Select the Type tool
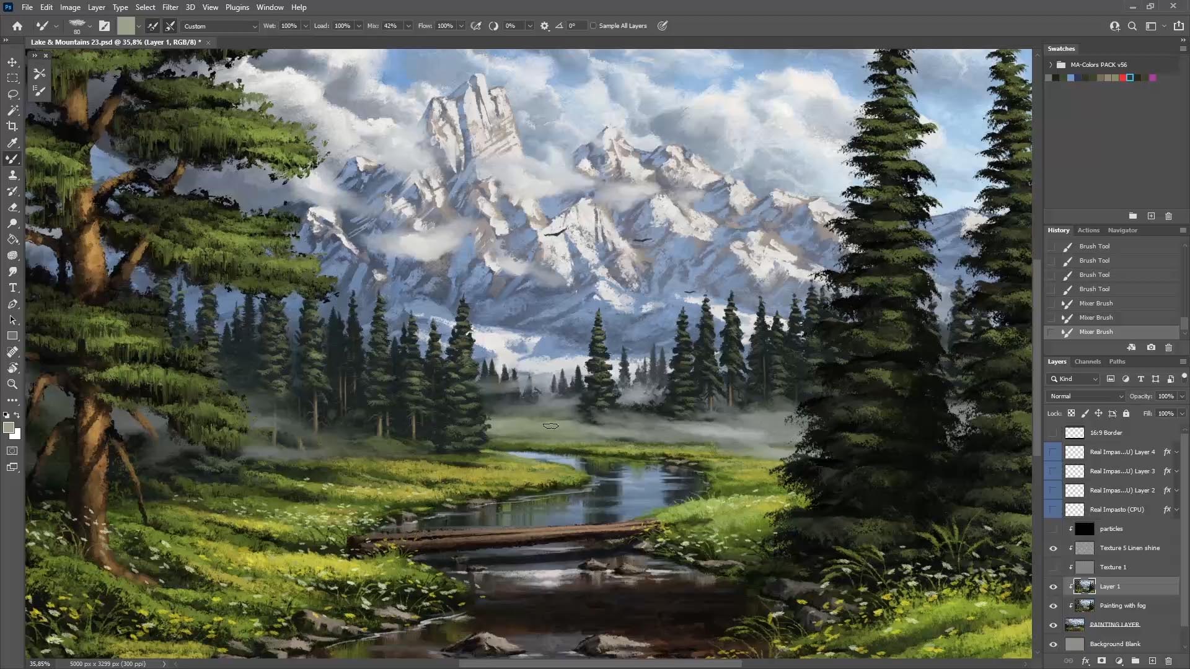The height and width of the screenshot is (669, 1190). click(x=12, y=287)
